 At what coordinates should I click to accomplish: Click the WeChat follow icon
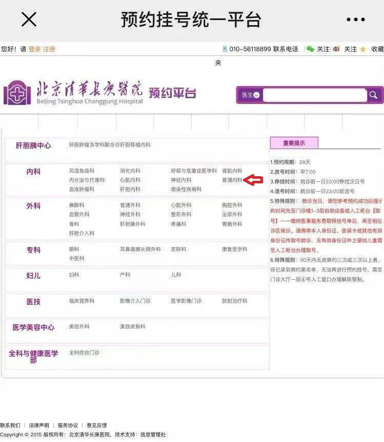[x=310, y=49]
